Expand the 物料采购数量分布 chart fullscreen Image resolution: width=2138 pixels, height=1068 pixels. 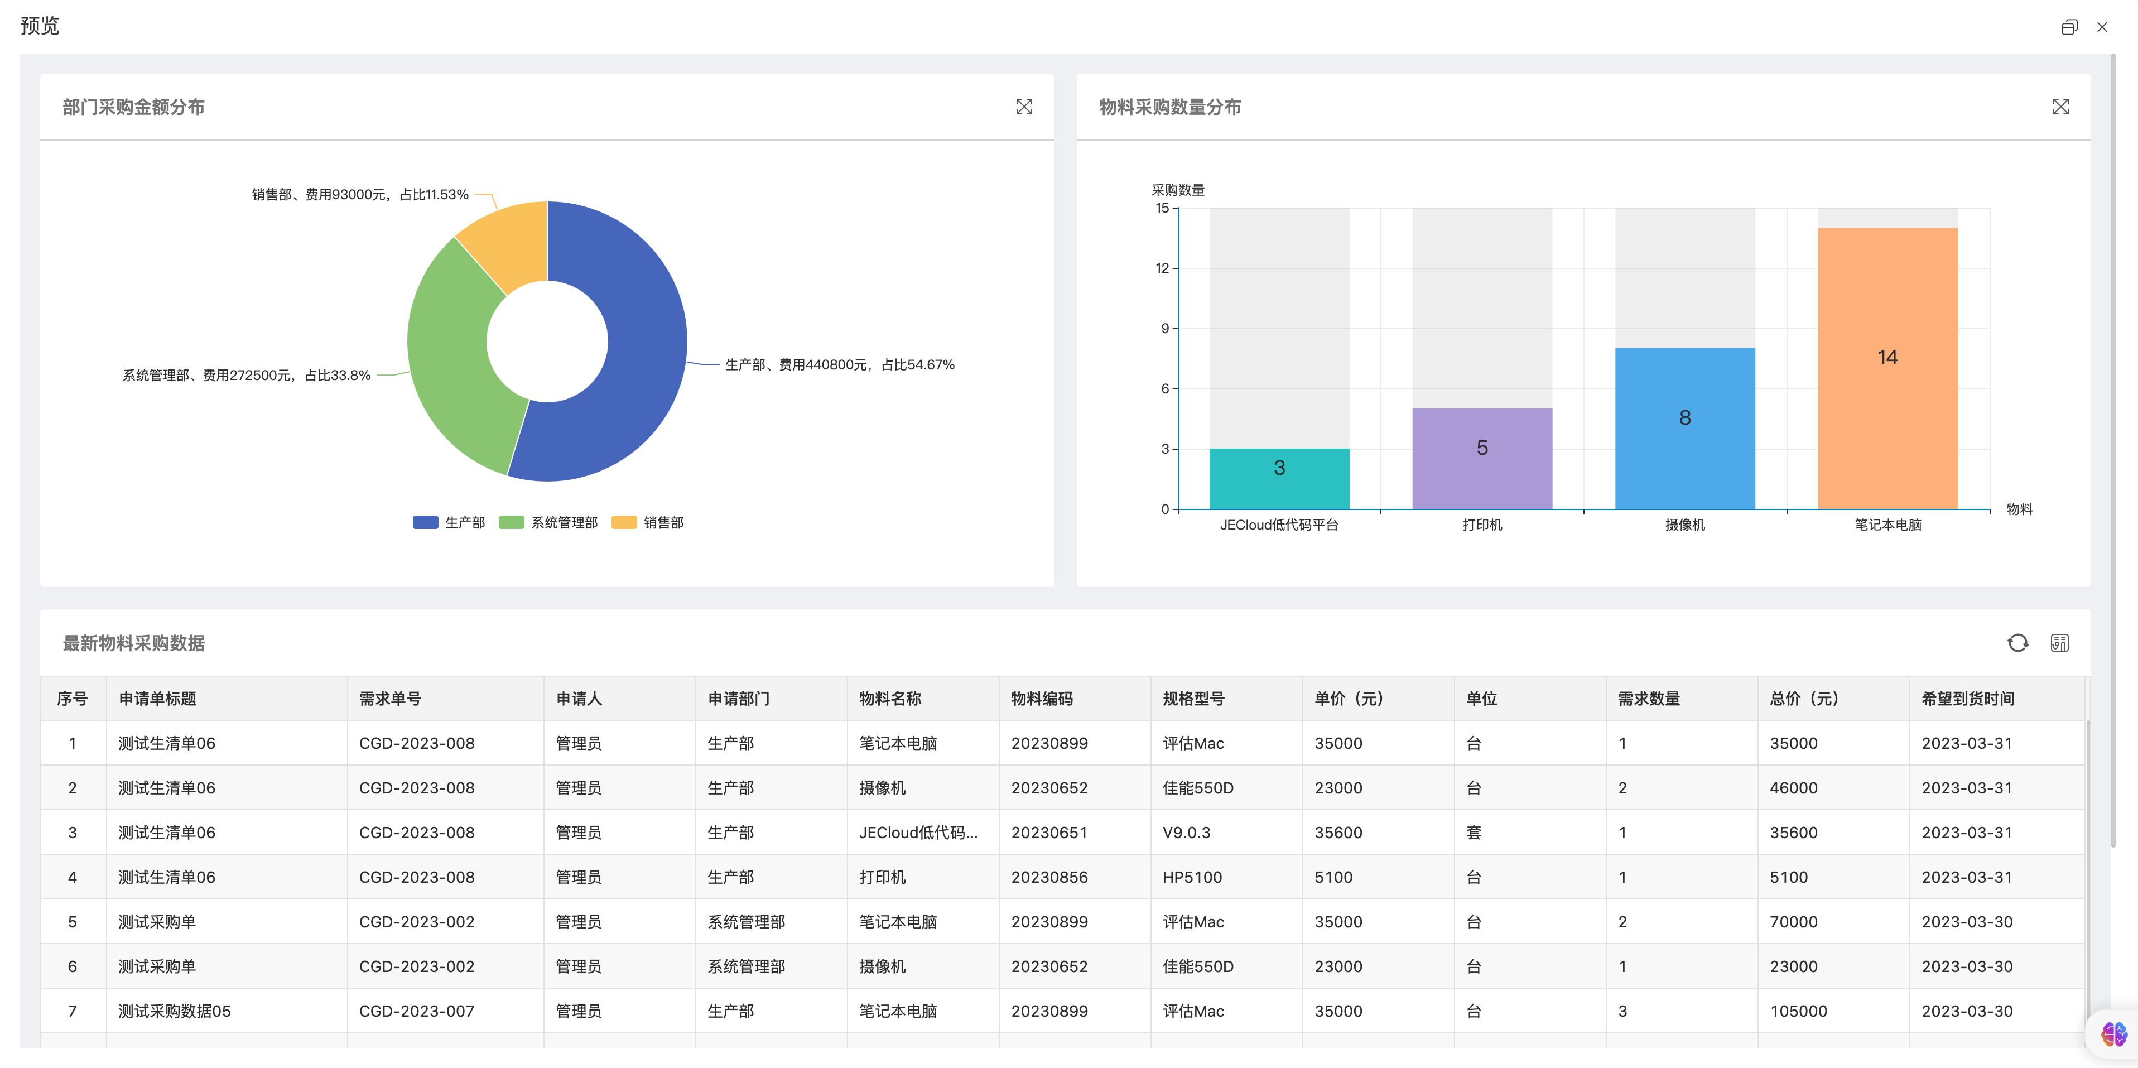(x=2060, y=107)
